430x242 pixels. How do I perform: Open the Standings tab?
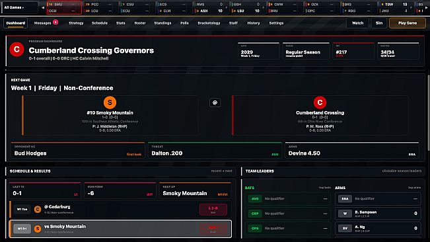[x=162, y=23]
